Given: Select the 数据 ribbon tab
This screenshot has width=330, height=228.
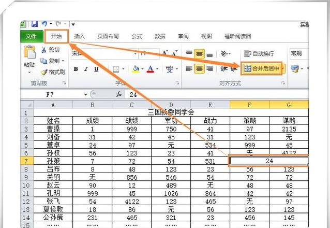Looking at the screenshot, I should coord(160,36).
